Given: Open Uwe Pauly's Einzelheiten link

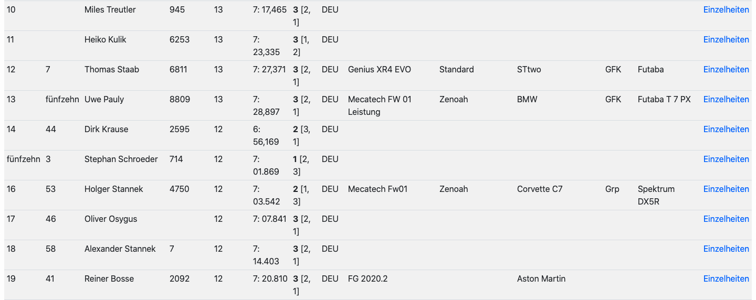Looking at the screenshot, I should coord(726,99).
